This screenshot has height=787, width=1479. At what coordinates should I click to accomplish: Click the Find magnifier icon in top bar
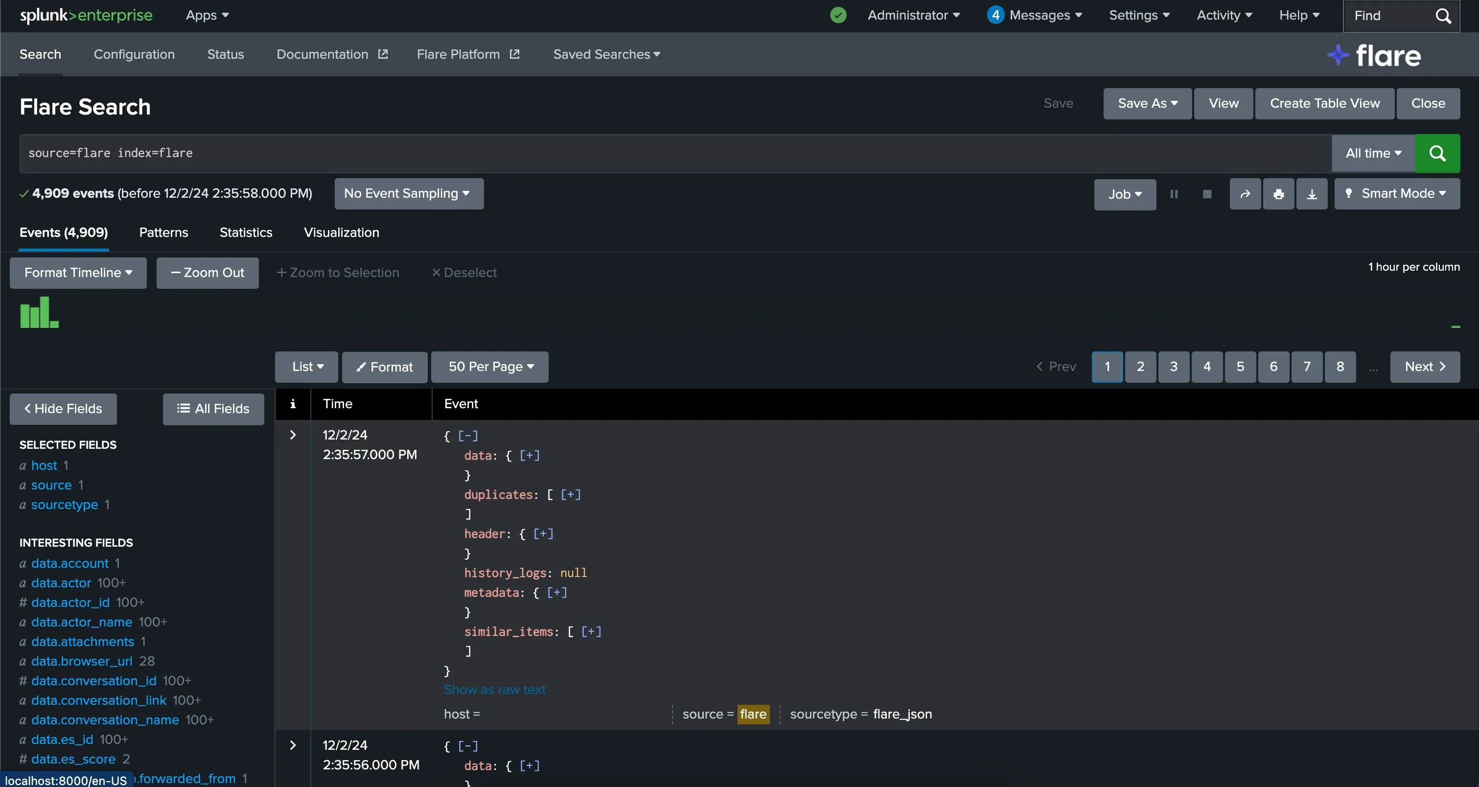click(x=1443, y=16)
